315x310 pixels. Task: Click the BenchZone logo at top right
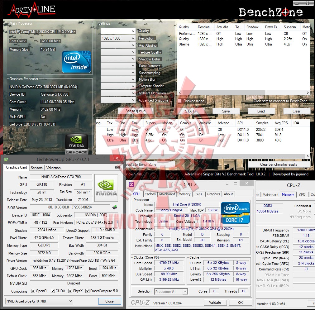coord(271,12)
